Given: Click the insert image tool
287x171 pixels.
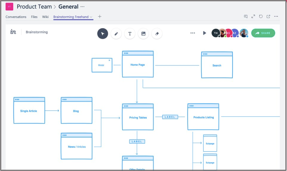Looking at the screenshot, I should [143, 34].
